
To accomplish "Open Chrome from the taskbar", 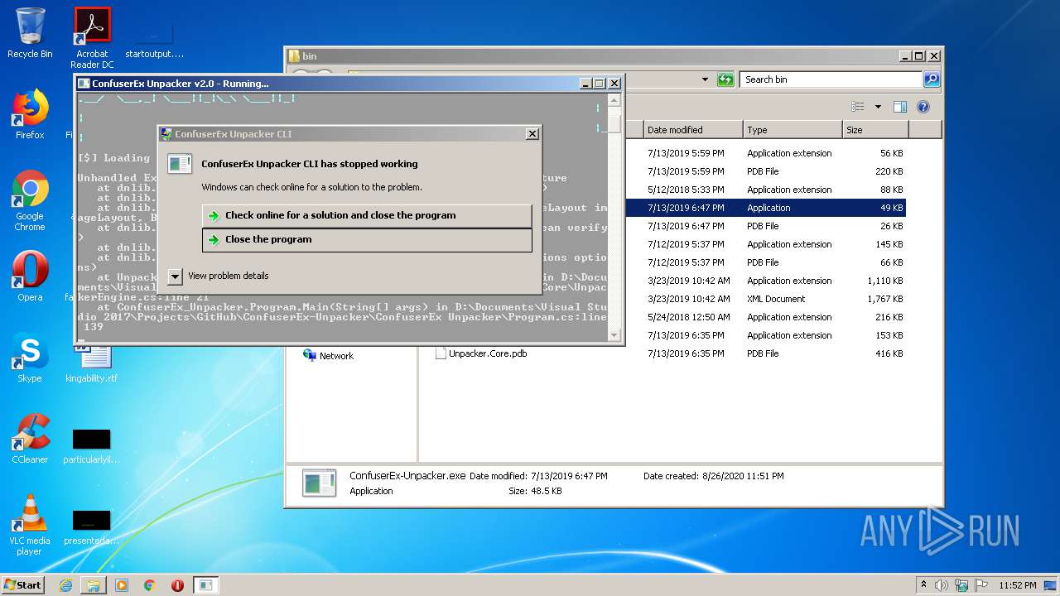I will point(150,585).
